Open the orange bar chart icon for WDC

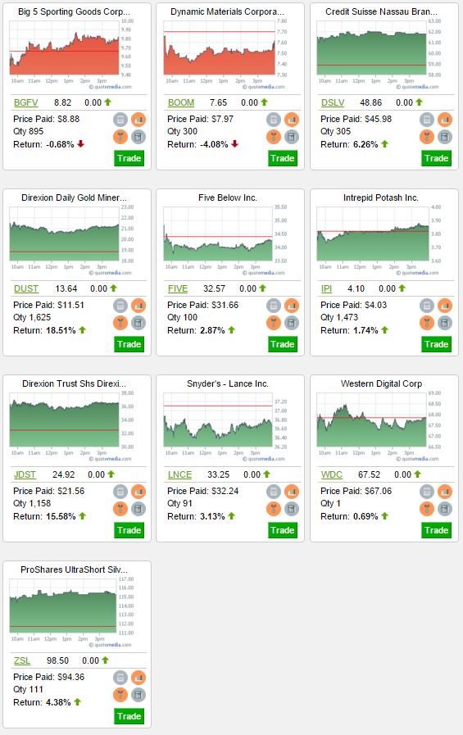click(x=445, y=492)
